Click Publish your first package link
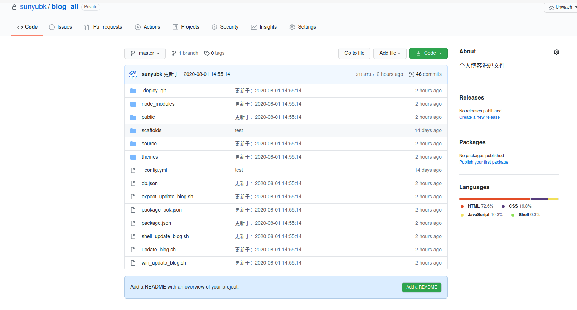Screen dimensions: 577x310 [484, 162]
